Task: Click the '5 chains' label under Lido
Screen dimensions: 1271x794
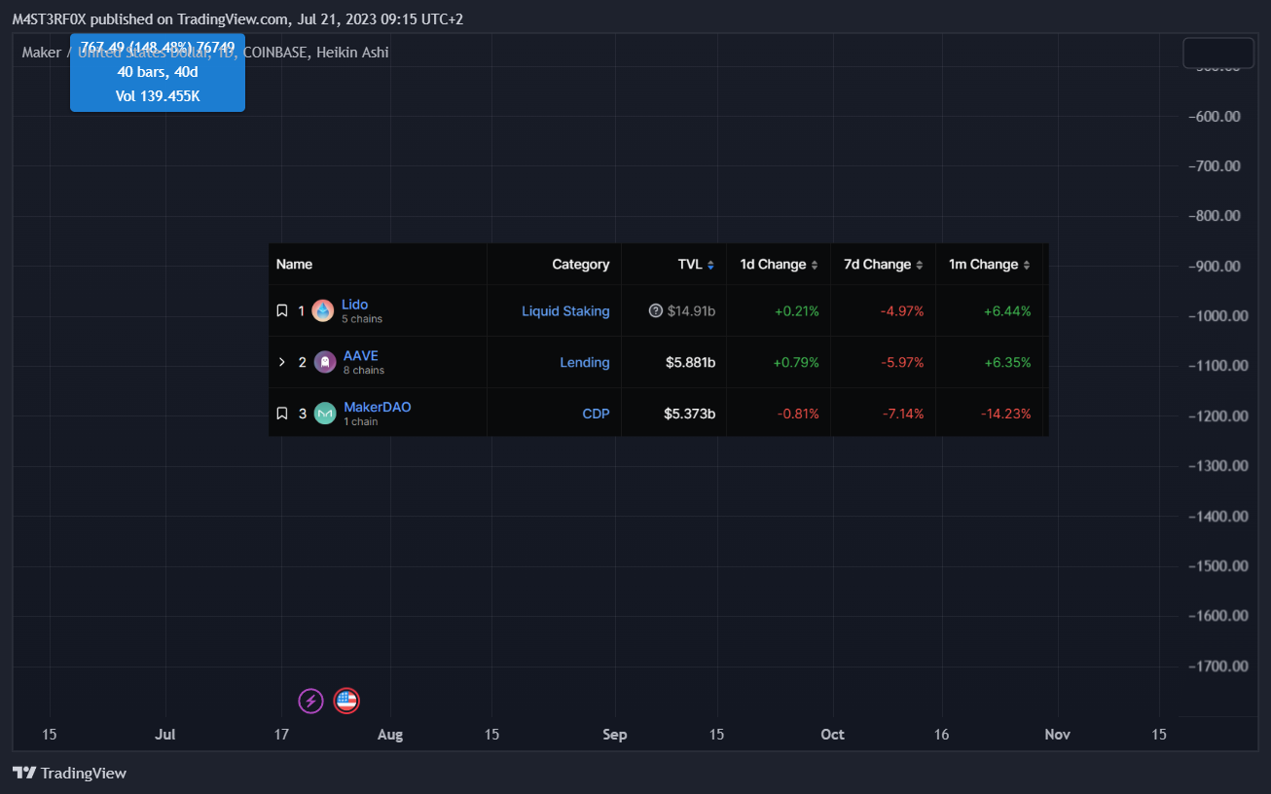Action: pyautogui.click(x=362, y=319)
